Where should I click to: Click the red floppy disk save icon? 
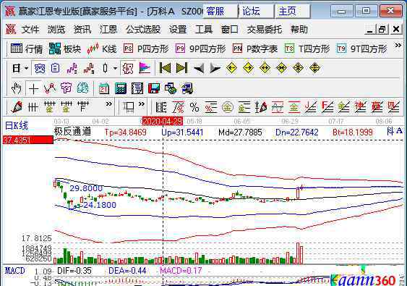(x=154, y=88)
